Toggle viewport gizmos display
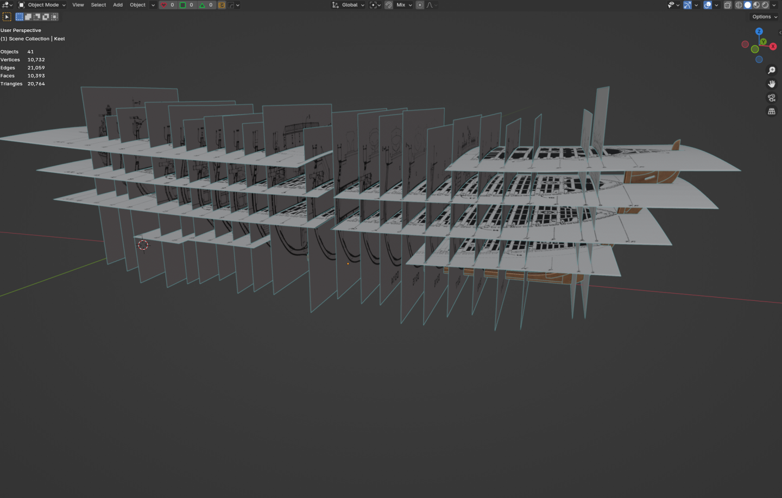 688,5
